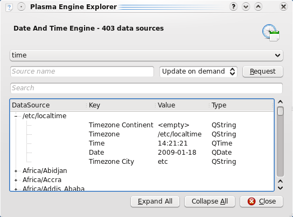Select the Africa/Abidjan data source
Image resolution: width=293 pixels, height=217 pixels.
pyautogui.click(x=45, y=171)
